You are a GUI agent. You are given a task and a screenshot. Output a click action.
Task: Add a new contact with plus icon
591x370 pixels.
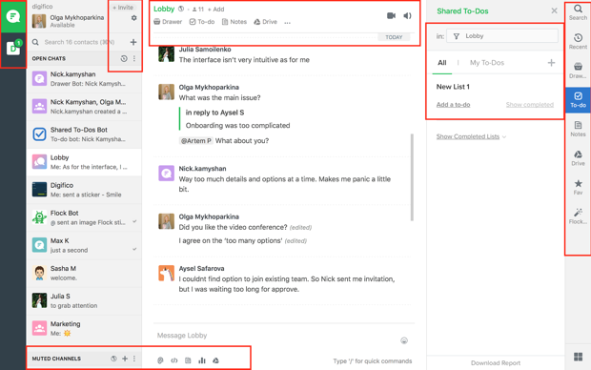(133, 42)
